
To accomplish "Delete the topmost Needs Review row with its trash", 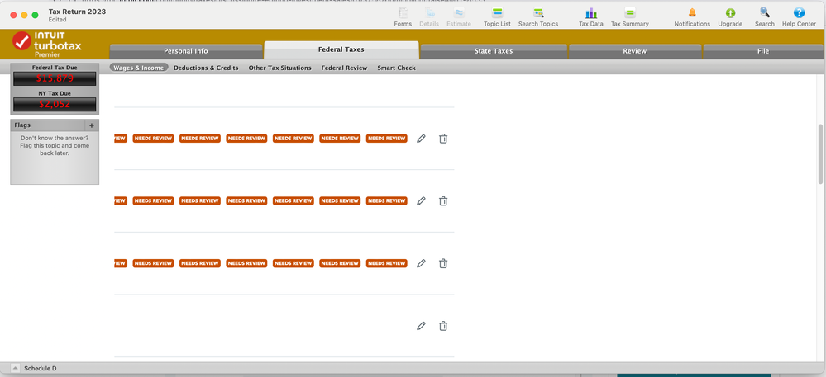I will [443, 139].
